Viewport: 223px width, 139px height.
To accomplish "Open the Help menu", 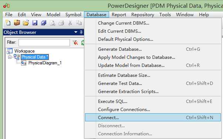I will click(x=204, y=15).
